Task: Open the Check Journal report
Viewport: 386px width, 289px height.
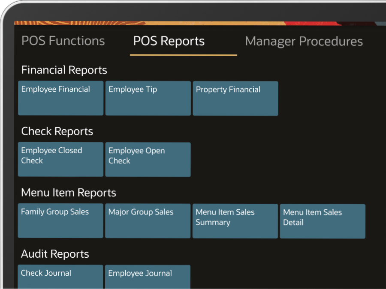Action: tap(60, 277)
